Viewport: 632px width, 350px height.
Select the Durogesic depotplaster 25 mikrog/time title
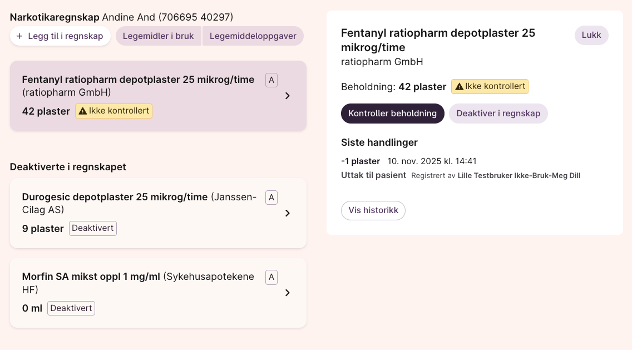115,197
